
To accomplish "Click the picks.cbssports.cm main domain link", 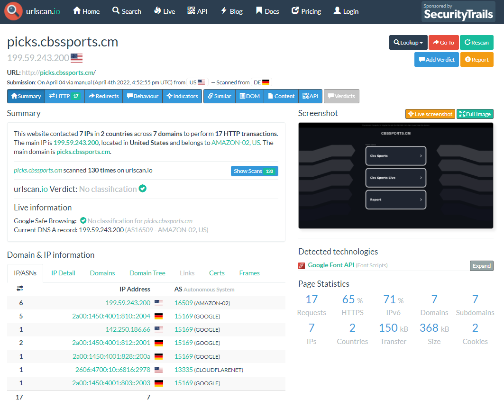I will [83, 152].
